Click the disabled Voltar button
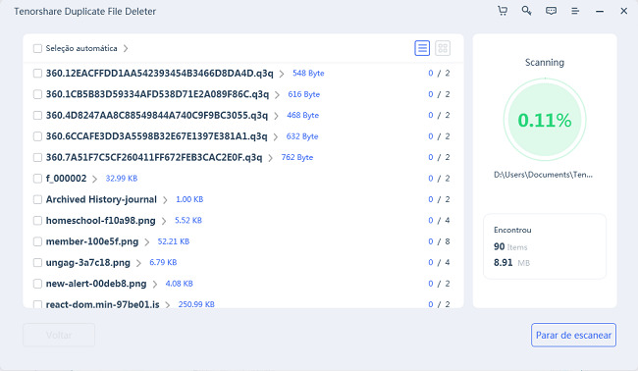The width and height of the screenshot is (638, 371). 59,336
